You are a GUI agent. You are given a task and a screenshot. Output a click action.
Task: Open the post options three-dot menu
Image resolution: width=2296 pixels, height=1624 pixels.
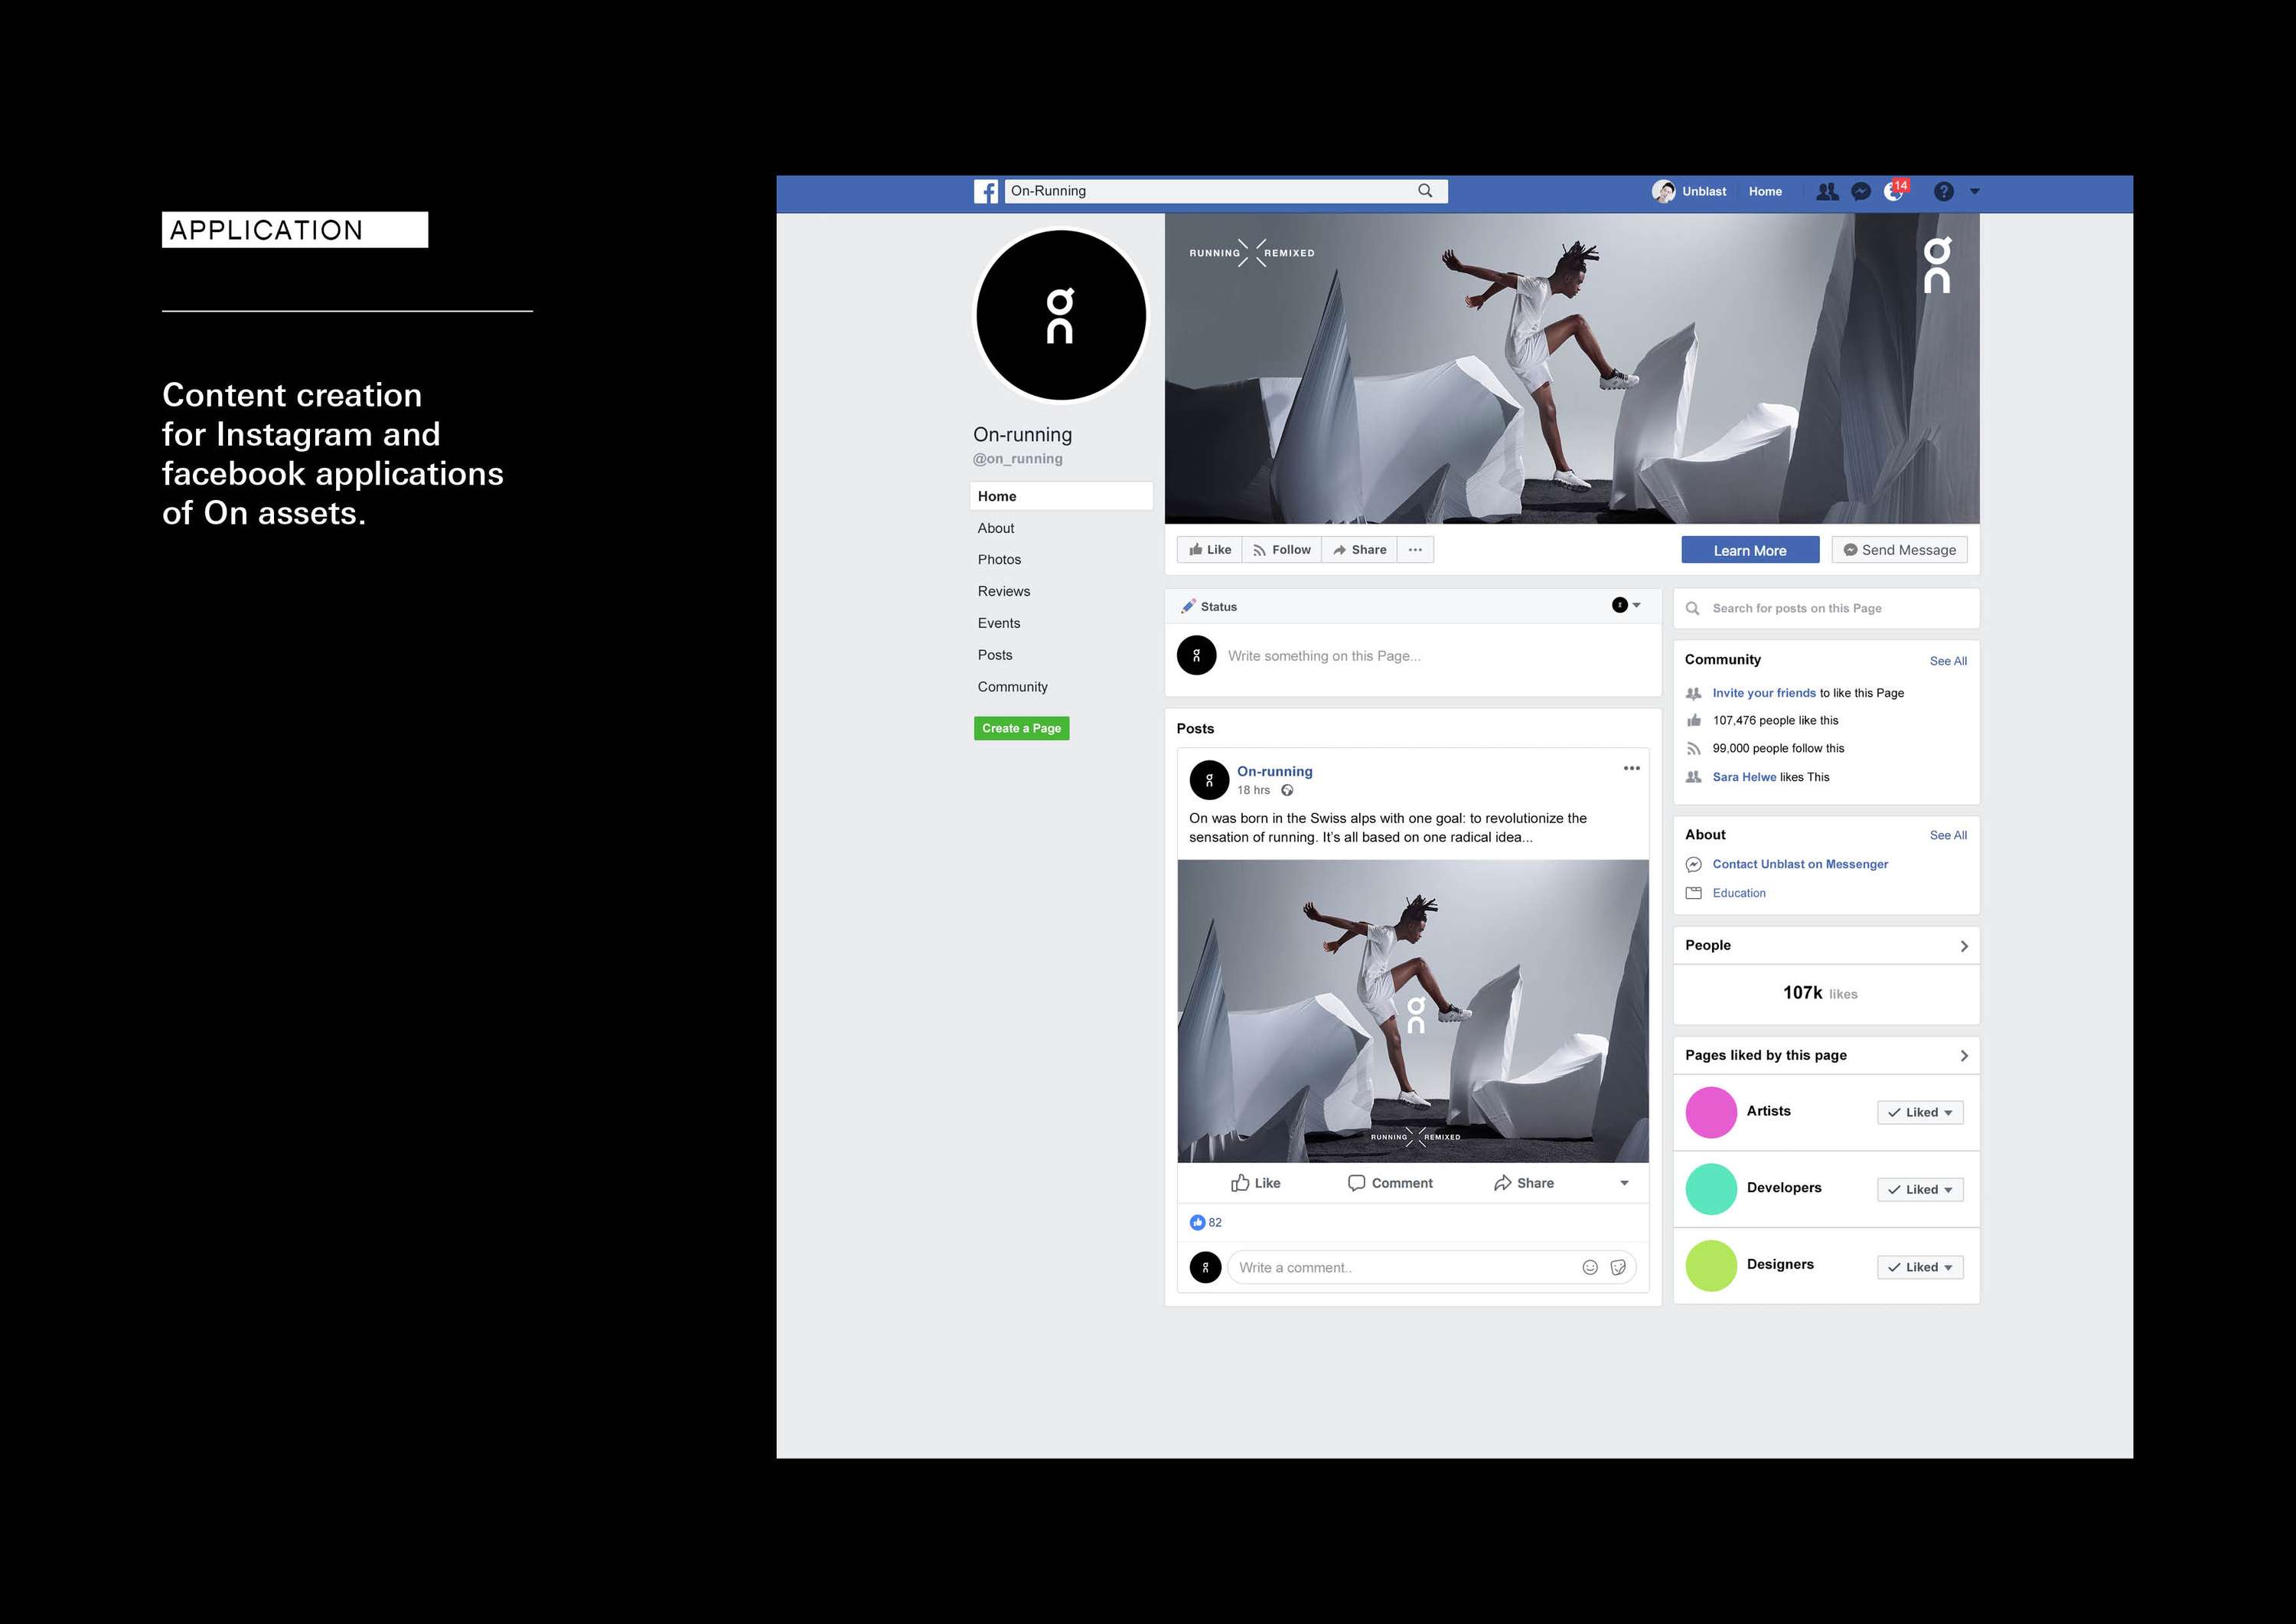click(x=1632, y=769)
